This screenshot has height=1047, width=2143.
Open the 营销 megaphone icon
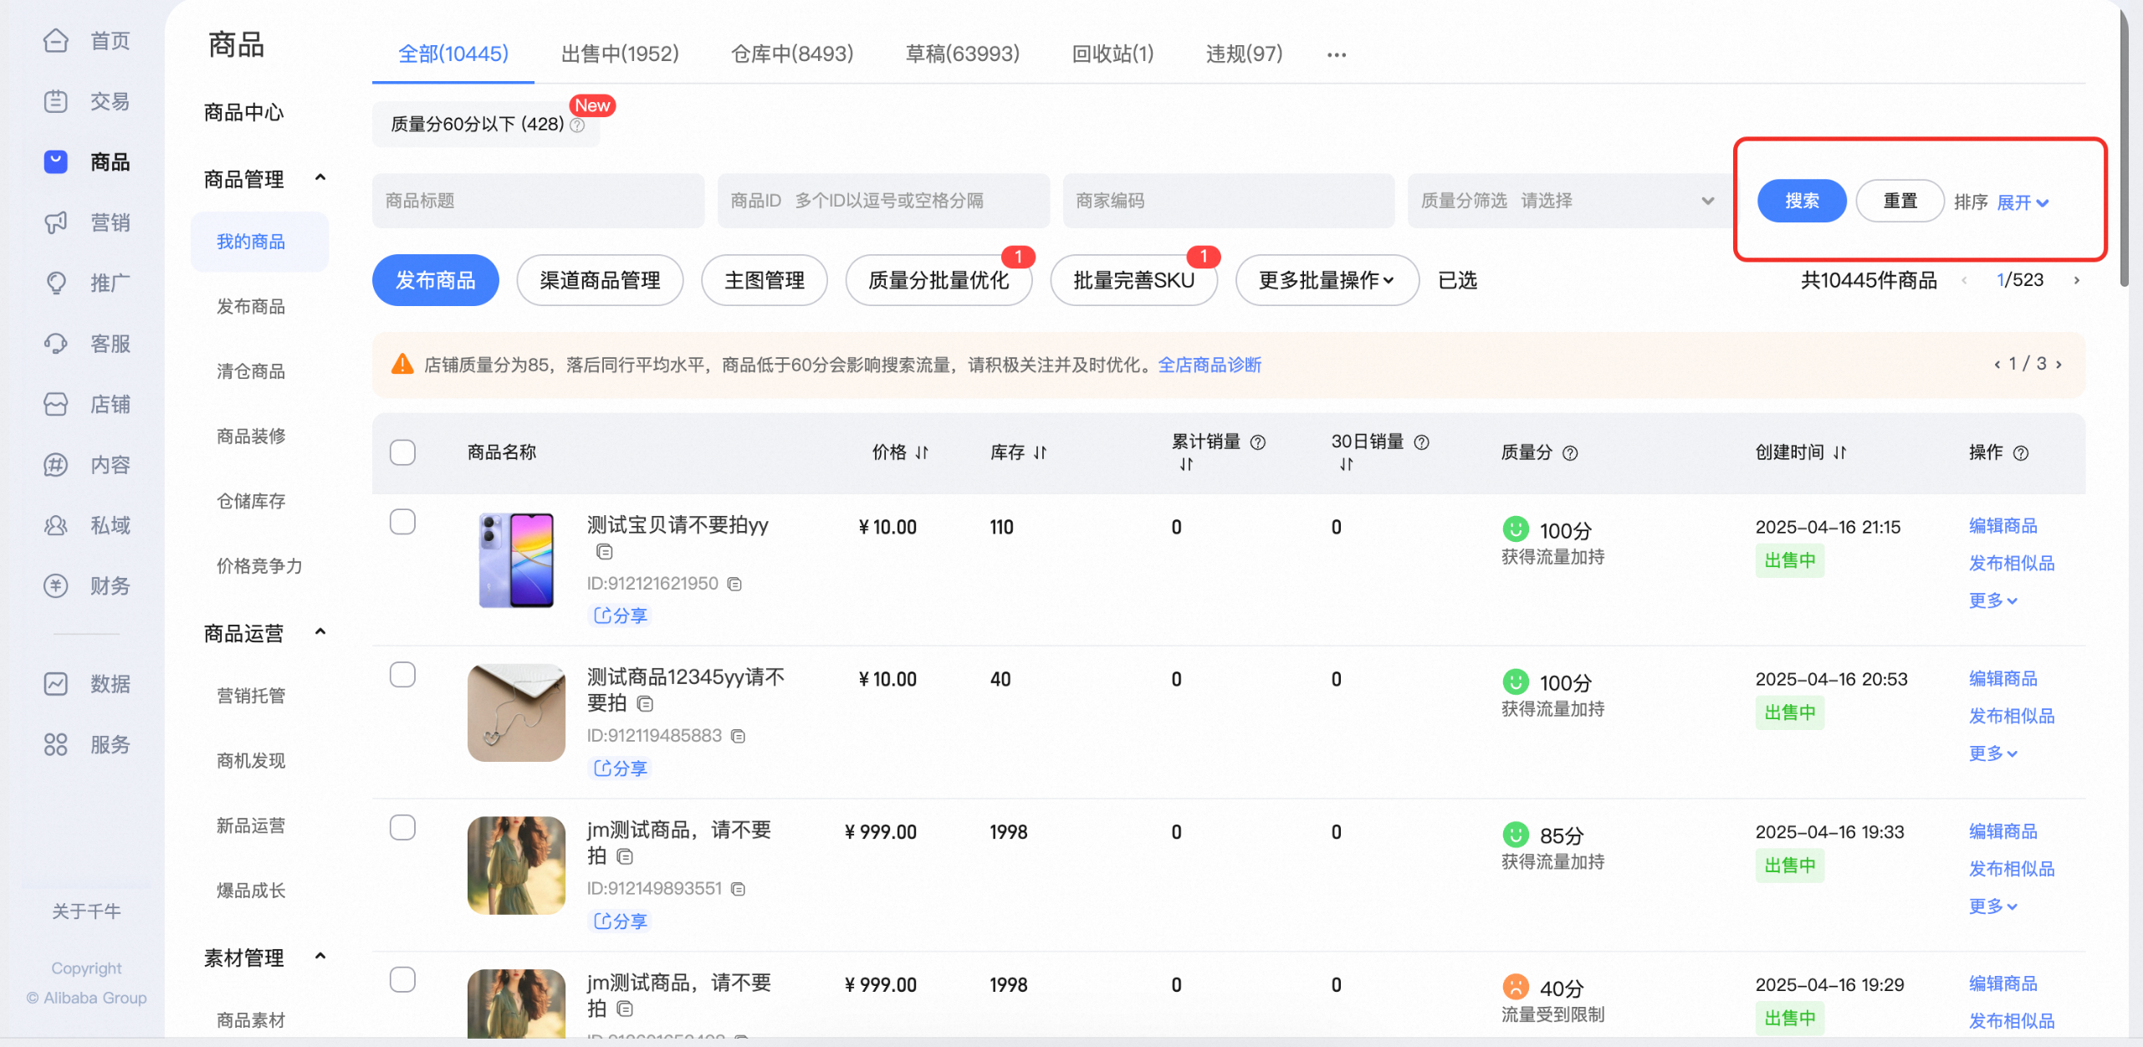tap(56, 222)
